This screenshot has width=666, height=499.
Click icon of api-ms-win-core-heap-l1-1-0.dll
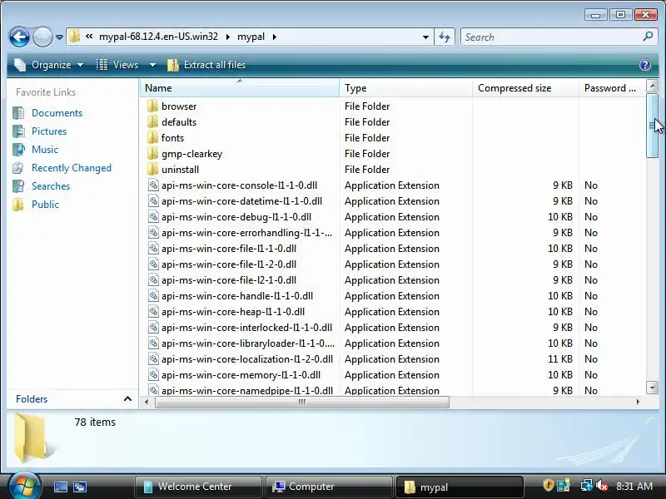click(153, 312)
